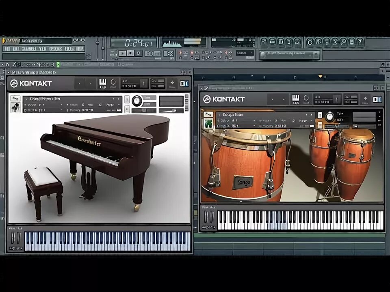
Task: Open the Master section in the Conga Kontakt window
Action: (x=306, y=99)
